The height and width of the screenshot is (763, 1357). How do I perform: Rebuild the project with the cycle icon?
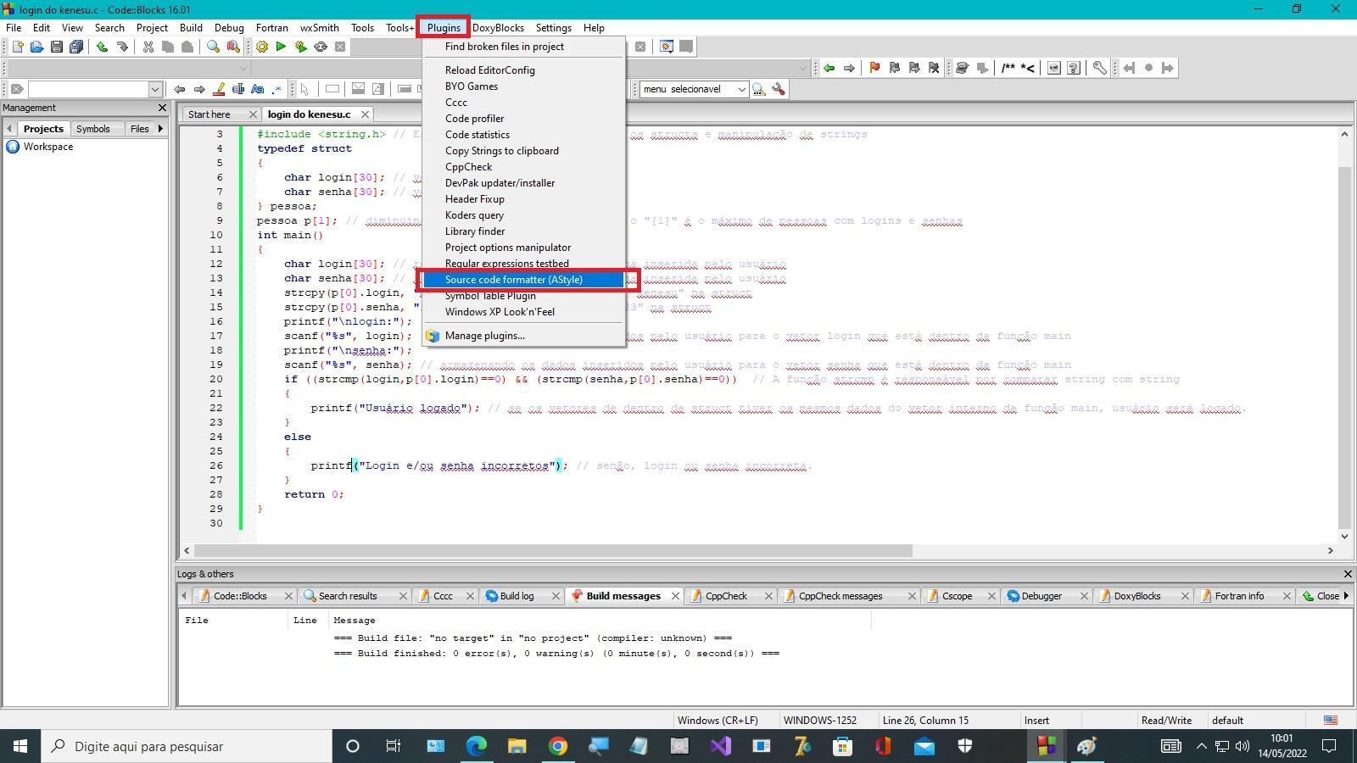tap(321, 47)
